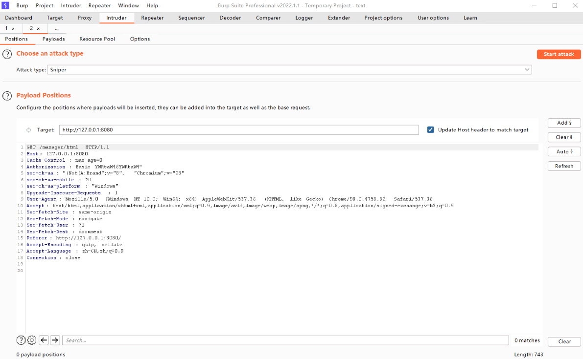Select Intruder attack tab 2
The width and height of the screenshot is (583, 359).
(31, 28)
